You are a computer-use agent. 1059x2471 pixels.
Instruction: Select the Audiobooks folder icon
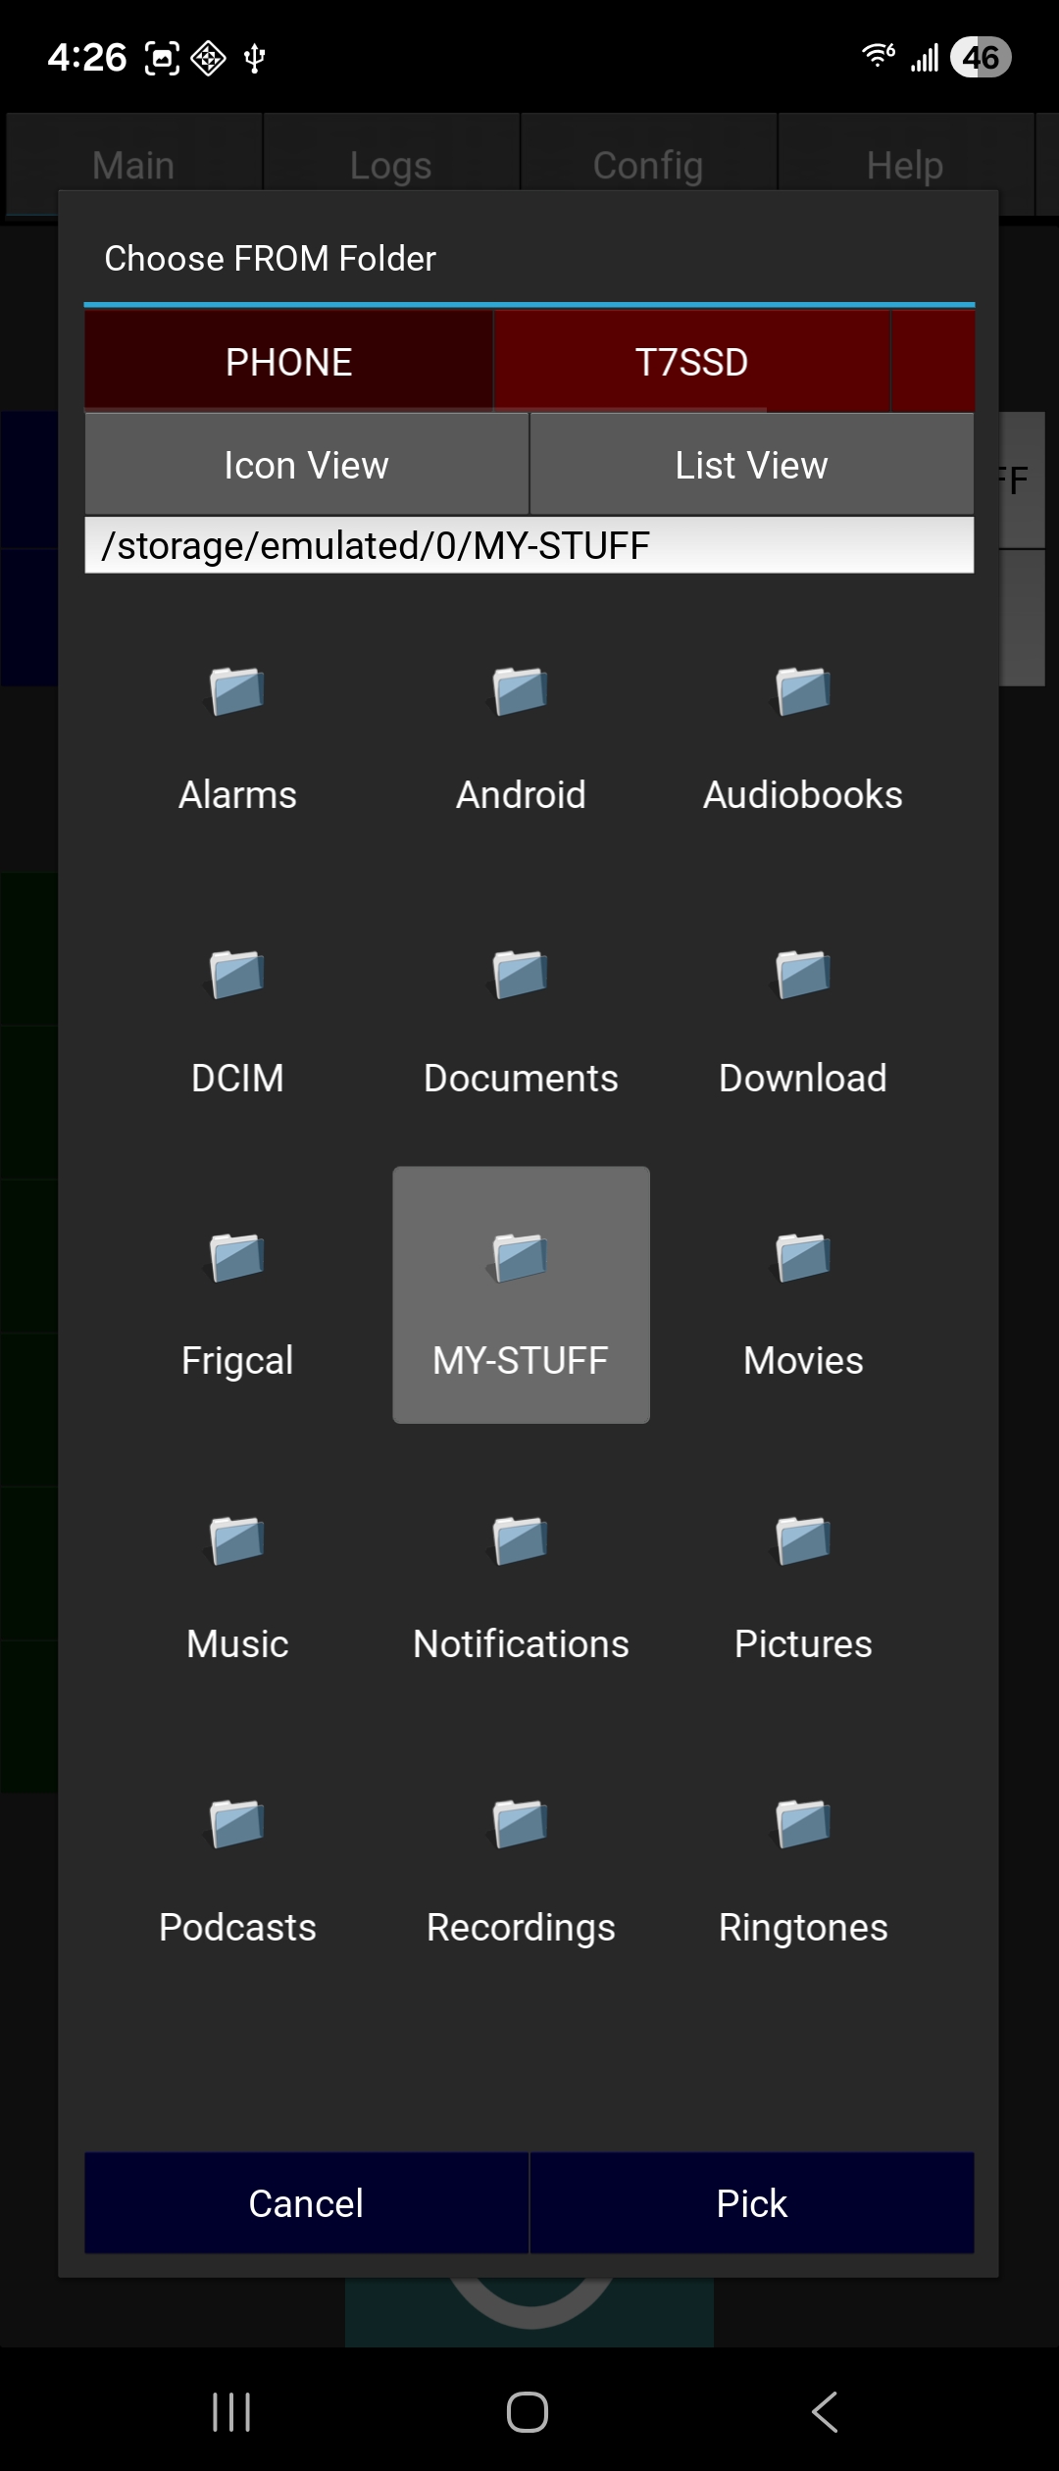click(x=803, y=692)
